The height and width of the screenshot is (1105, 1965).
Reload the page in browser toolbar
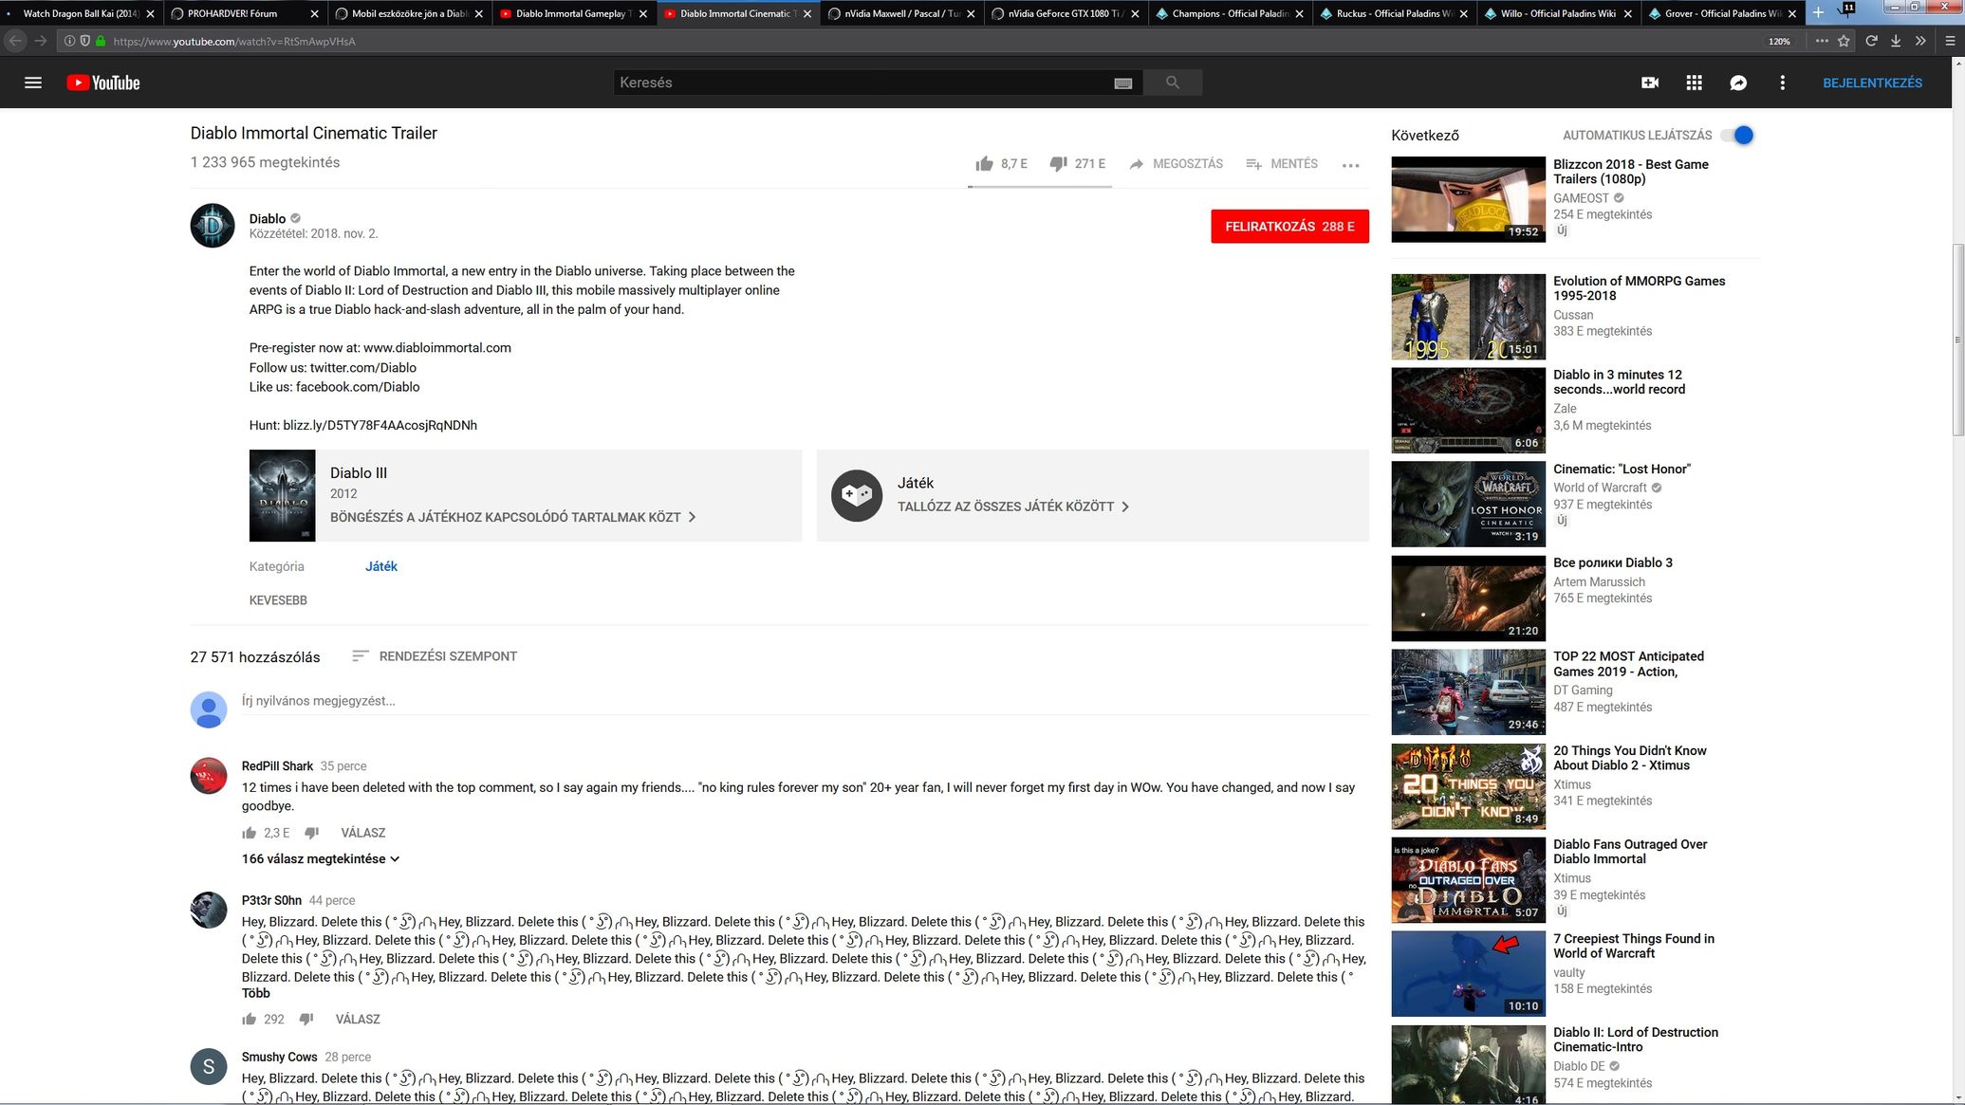point(1871,41)
